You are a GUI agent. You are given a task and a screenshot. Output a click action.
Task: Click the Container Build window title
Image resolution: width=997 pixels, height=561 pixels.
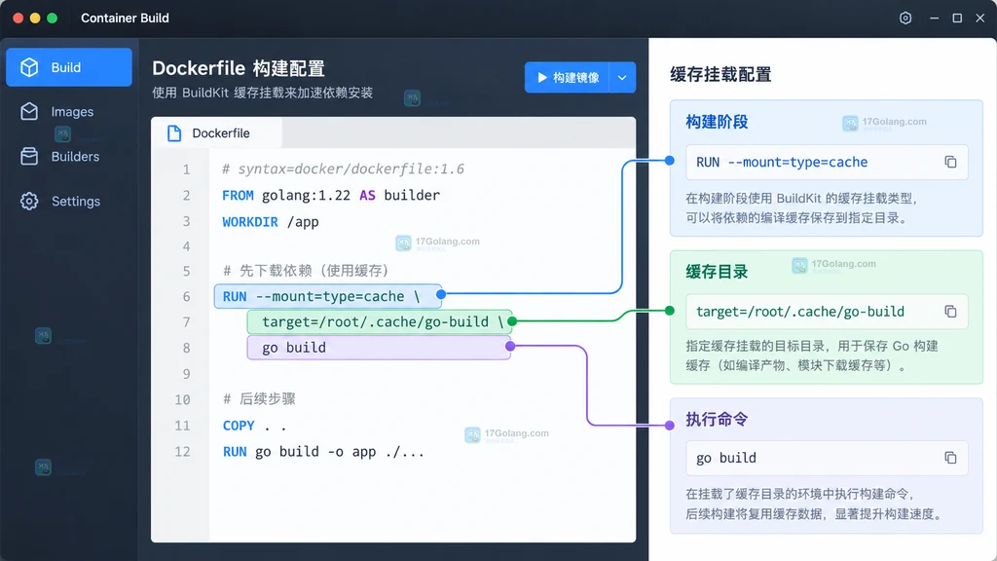point(125,18)
